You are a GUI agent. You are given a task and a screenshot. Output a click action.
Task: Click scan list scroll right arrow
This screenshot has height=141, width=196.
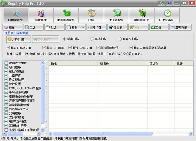coord(38,134)
